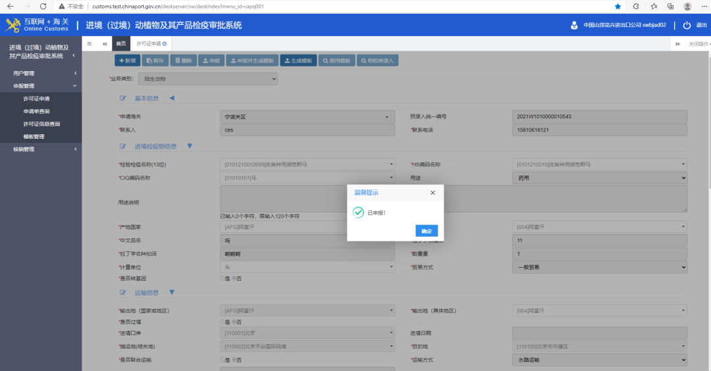Screen dimensions: 711x371
Task: Click the 进境日期 input field
Action: tap(600, 333)
